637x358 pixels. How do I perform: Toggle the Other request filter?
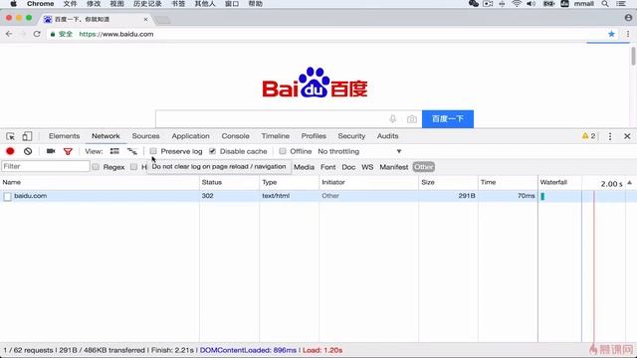(x=423, y=167)
